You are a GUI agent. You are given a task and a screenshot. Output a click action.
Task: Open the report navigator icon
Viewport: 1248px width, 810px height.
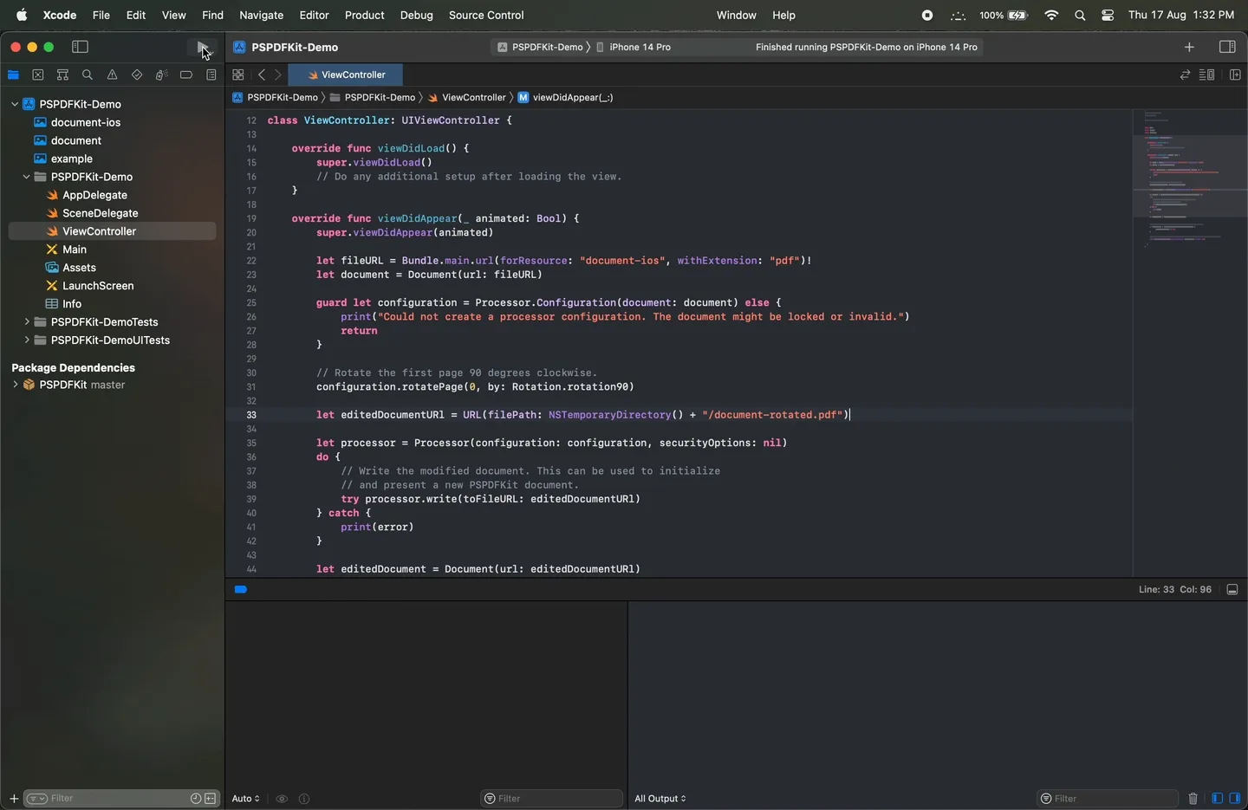[211, 75]
